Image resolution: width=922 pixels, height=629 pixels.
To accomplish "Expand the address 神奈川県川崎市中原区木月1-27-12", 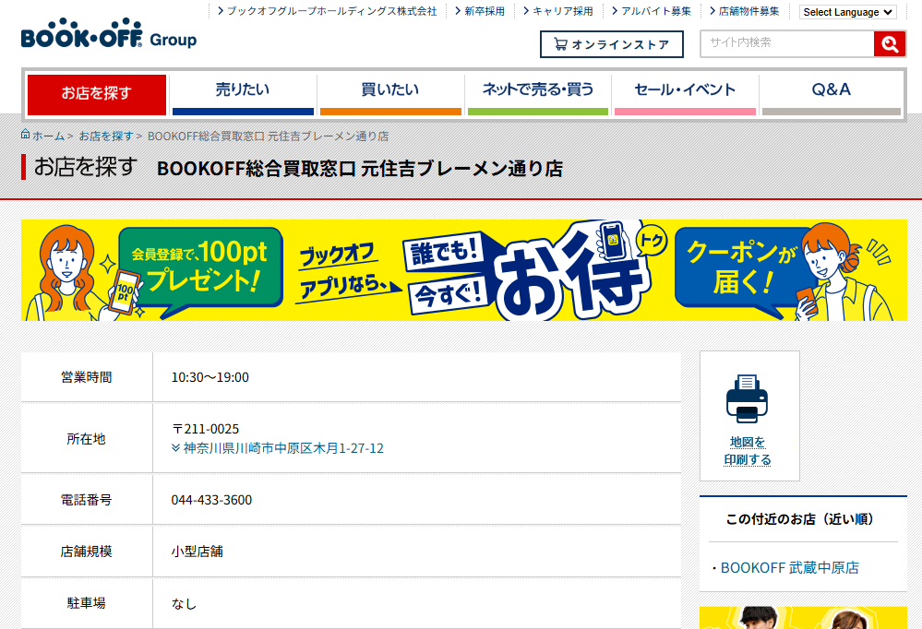I will [278, 448].
